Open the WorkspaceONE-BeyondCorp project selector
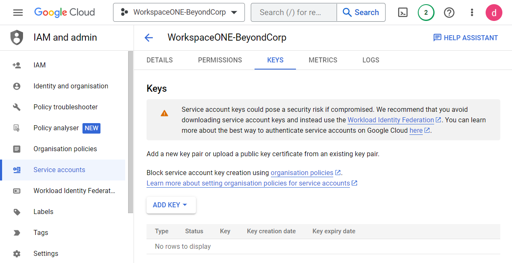 click(179, 13)
